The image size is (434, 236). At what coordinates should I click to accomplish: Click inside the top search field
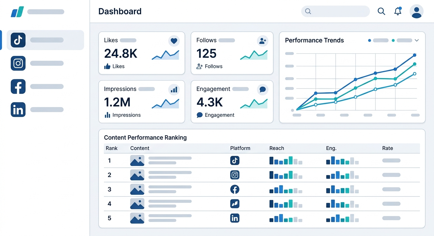(x=339, y=11)
